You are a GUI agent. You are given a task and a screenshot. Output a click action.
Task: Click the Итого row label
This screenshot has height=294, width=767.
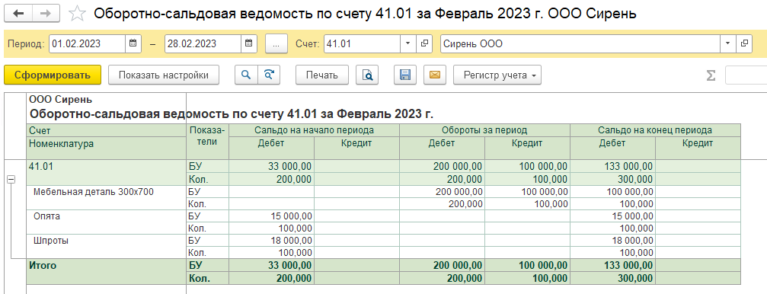(x=43, y=266)
